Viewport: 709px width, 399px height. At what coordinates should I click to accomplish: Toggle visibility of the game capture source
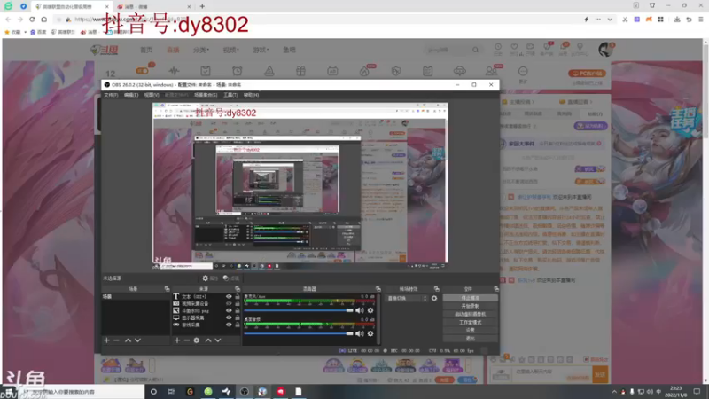229,325
